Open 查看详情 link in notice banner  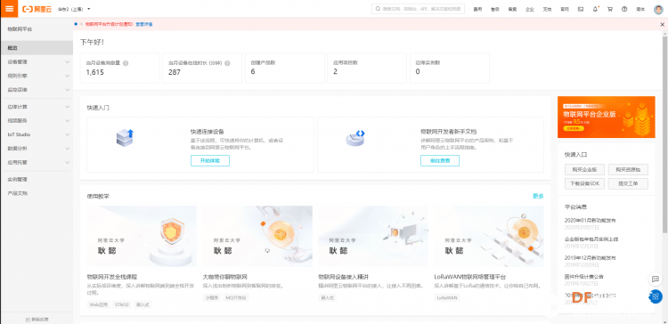[x=144, y=24]
